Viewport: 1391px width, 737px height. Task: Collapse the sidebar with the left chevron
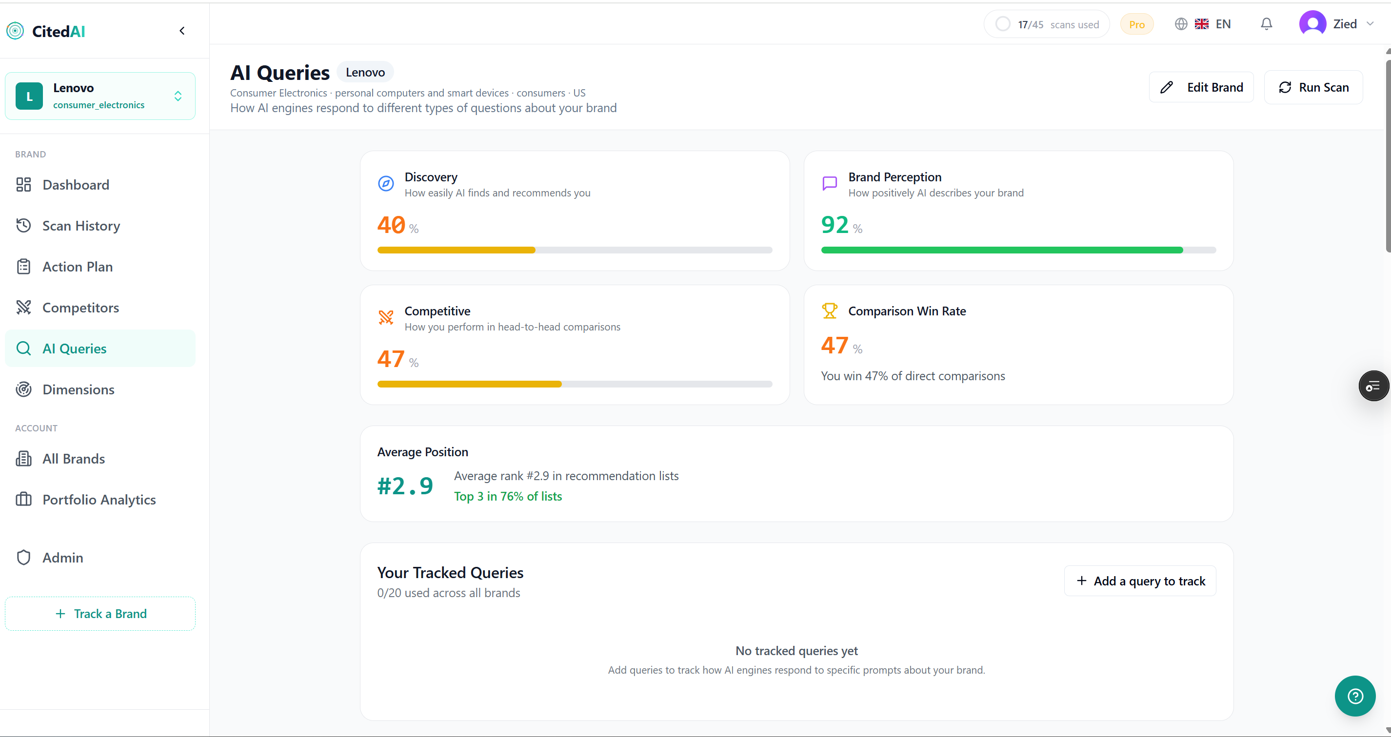(182, 31)
